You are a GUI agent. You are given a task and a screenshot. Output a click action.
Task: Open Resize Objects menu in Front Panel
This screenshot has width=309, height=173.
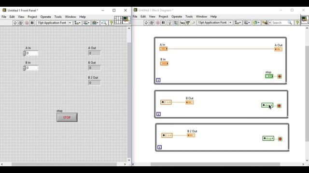pyautogui.click(x=96, y=23)
